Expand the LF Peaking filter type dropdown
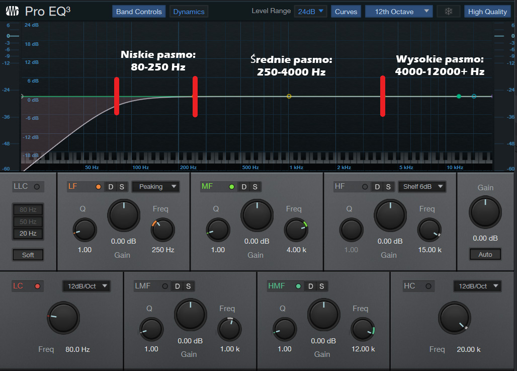 tap(155, 187)
